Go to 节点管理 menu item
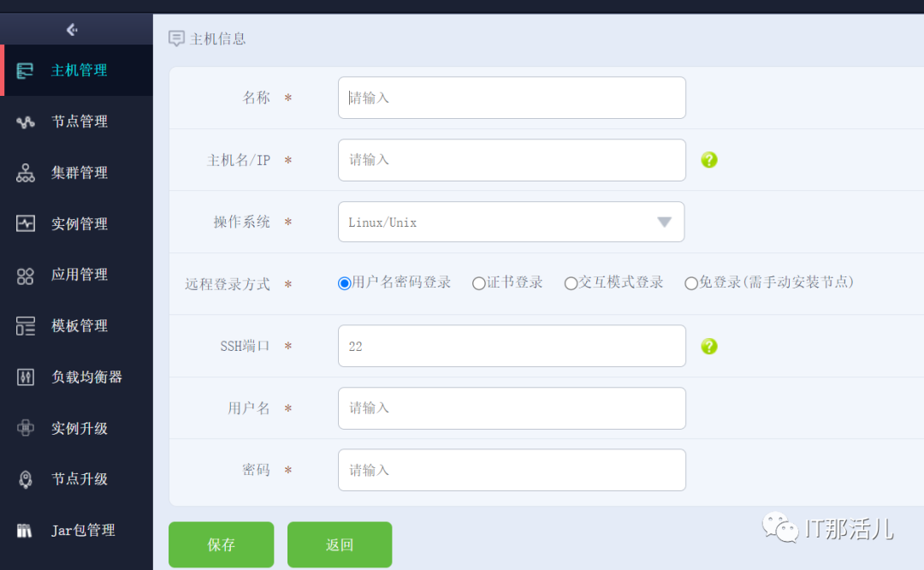The image size is (924, 570). (x=77, y=122)
